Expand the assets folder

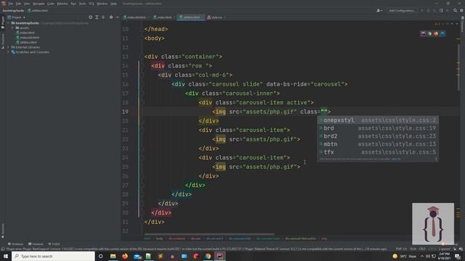point(13,28)
